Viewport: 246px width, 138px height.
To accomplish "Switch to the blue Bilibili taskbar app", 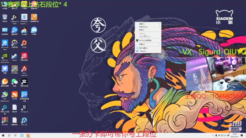I will pos(22,135).
